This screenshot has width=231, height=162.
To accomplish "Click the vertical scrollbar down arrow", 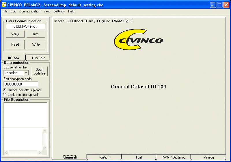I will pyautogui.click(x=45, y=148).
